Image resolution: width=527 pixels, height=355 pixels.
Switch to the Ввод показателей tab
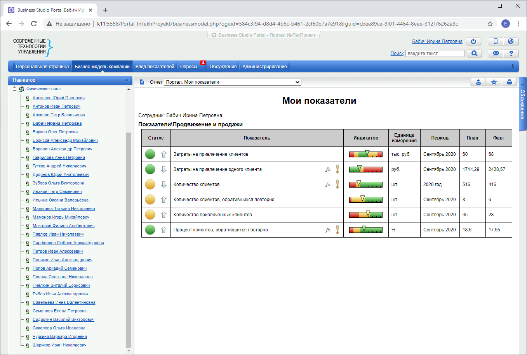[x=155, y=67]
